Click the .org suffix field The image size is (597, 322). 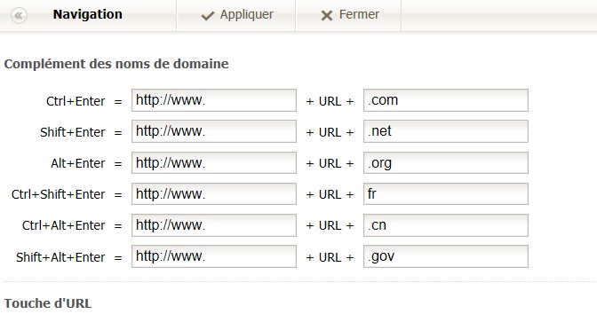pyautogui.click(x=446, y=162)
